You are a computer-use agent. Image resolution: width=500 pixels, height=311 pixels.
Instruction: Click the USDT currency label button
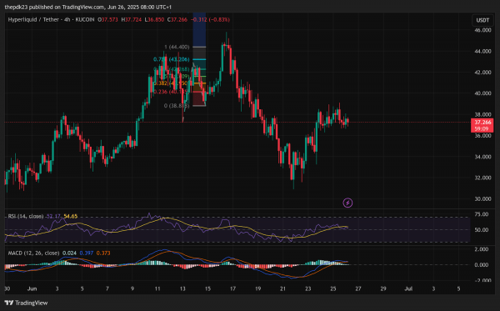pyautogui.click(x=482, y=20)
